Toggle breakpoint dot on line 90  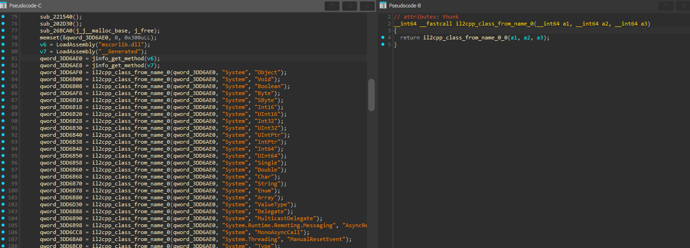[x=3, y=121]
